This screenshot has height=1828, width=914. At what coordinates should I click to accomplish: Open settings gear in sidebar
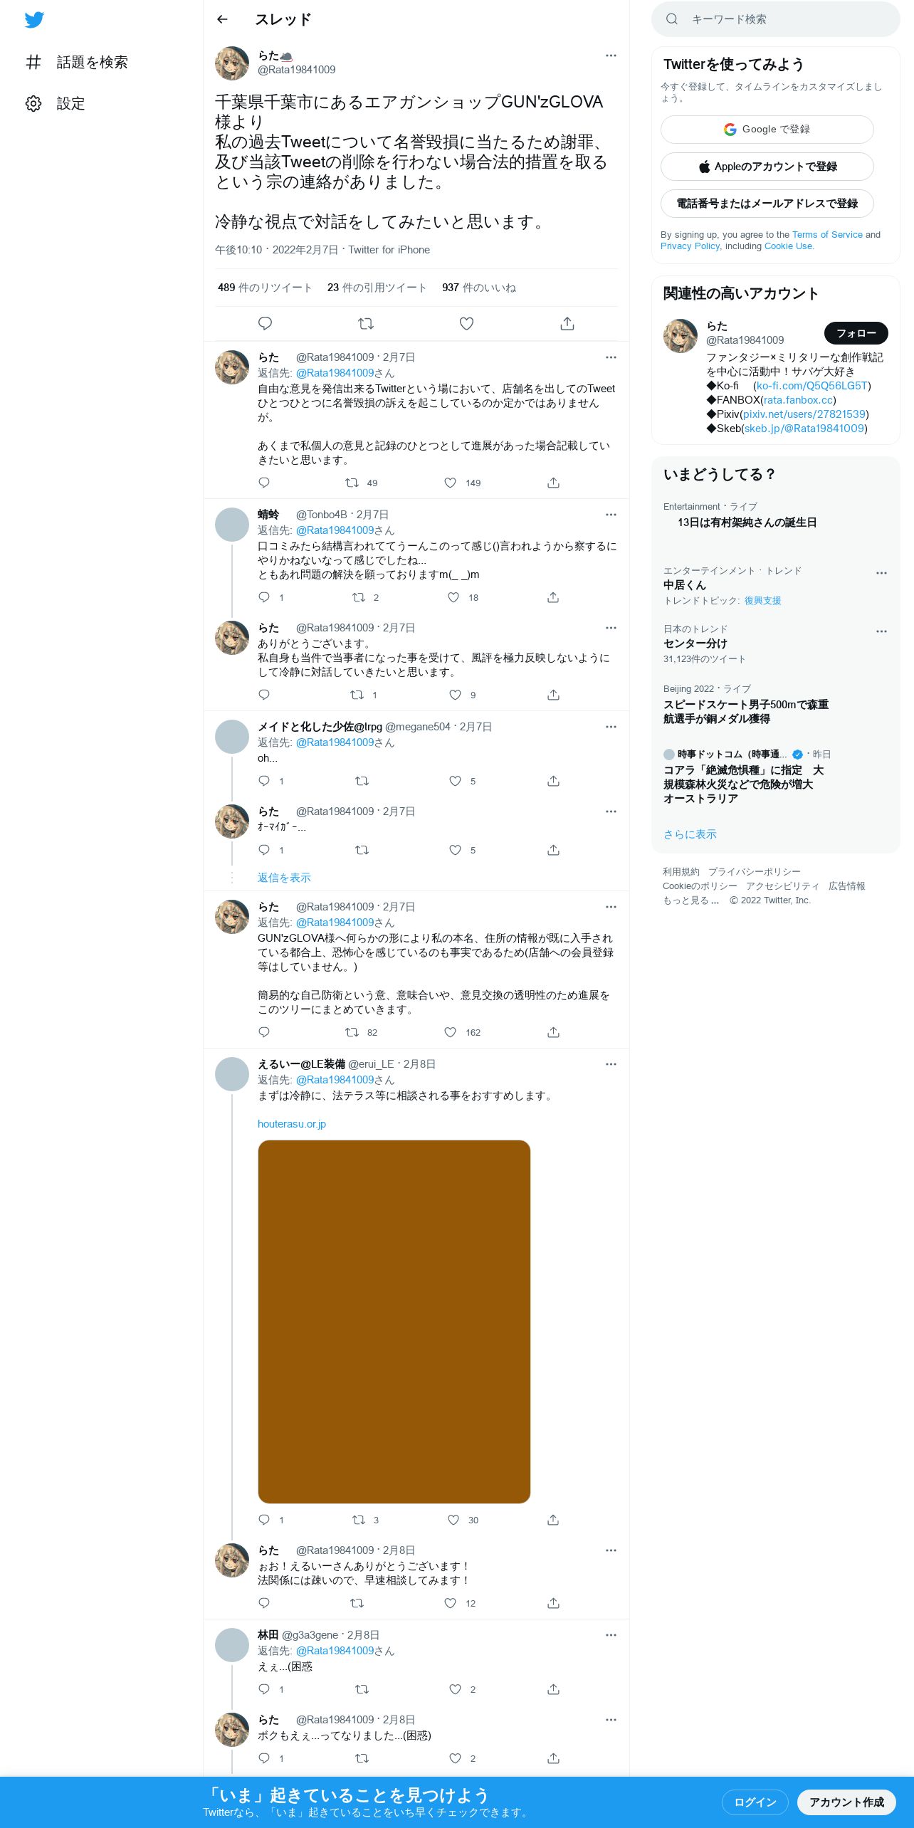tap(33, 103)
